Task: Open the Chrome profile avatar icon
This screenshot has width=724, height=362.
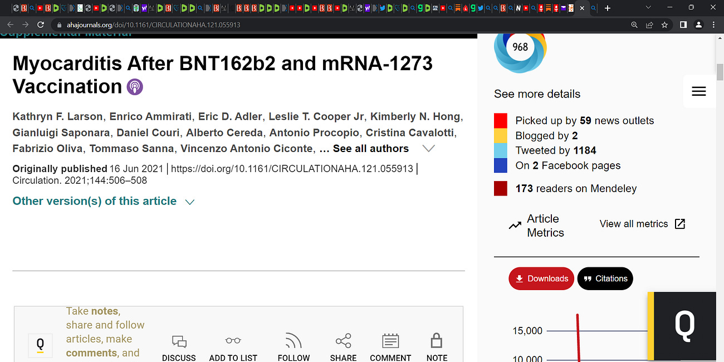Action: [698, 25]
